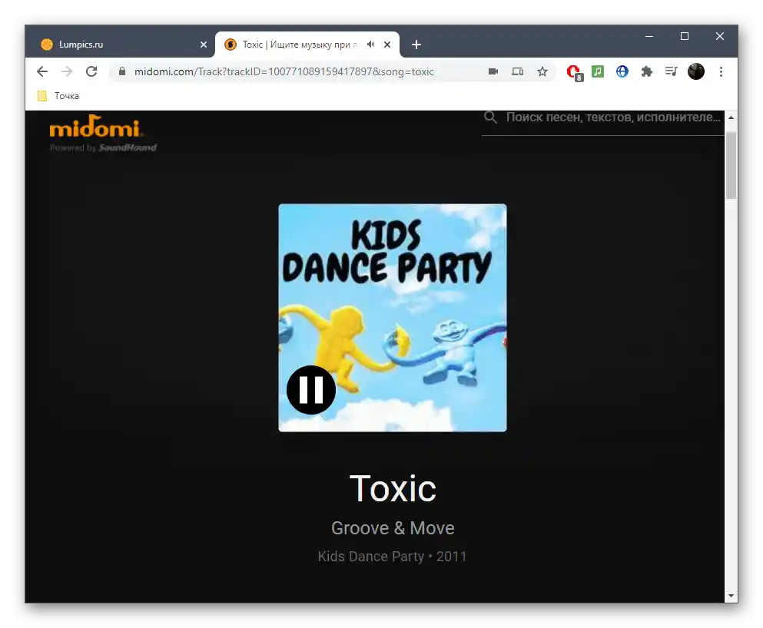Open camera permission icon in address bar
This screenshot has width=763, height=628.
pos(493,71)
